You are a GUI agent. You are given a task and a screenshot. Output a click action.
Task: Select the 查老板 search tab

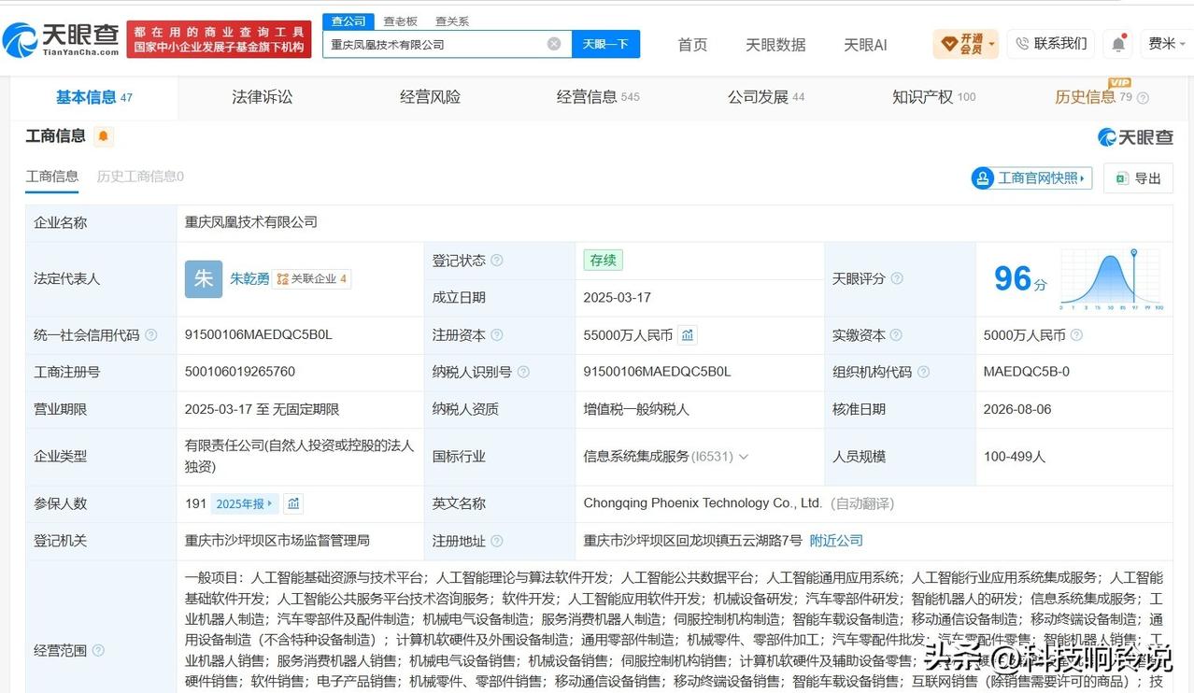pyautogui.click(x=401, y=21)
